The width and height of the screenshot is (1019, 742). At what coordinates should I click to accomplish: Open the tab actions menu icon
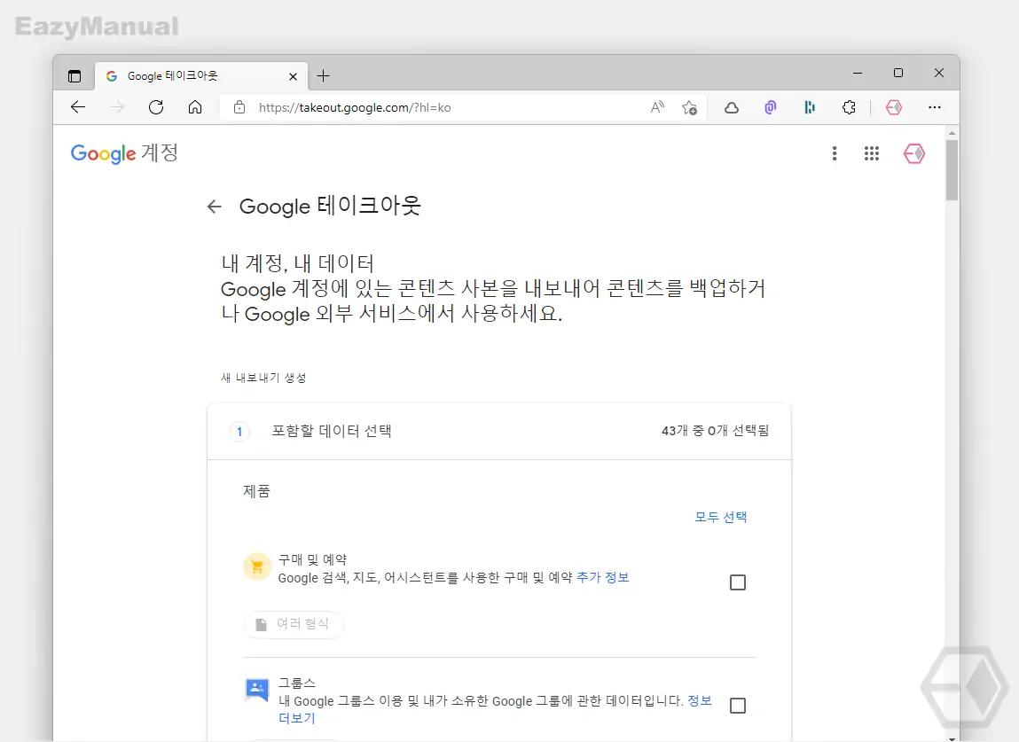[74, 76]
